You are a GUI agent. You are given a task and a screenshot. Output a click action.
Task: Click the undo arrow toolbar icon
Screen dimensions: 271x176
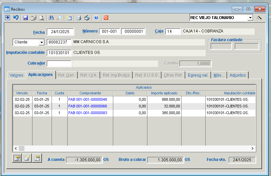coord(16,18)
